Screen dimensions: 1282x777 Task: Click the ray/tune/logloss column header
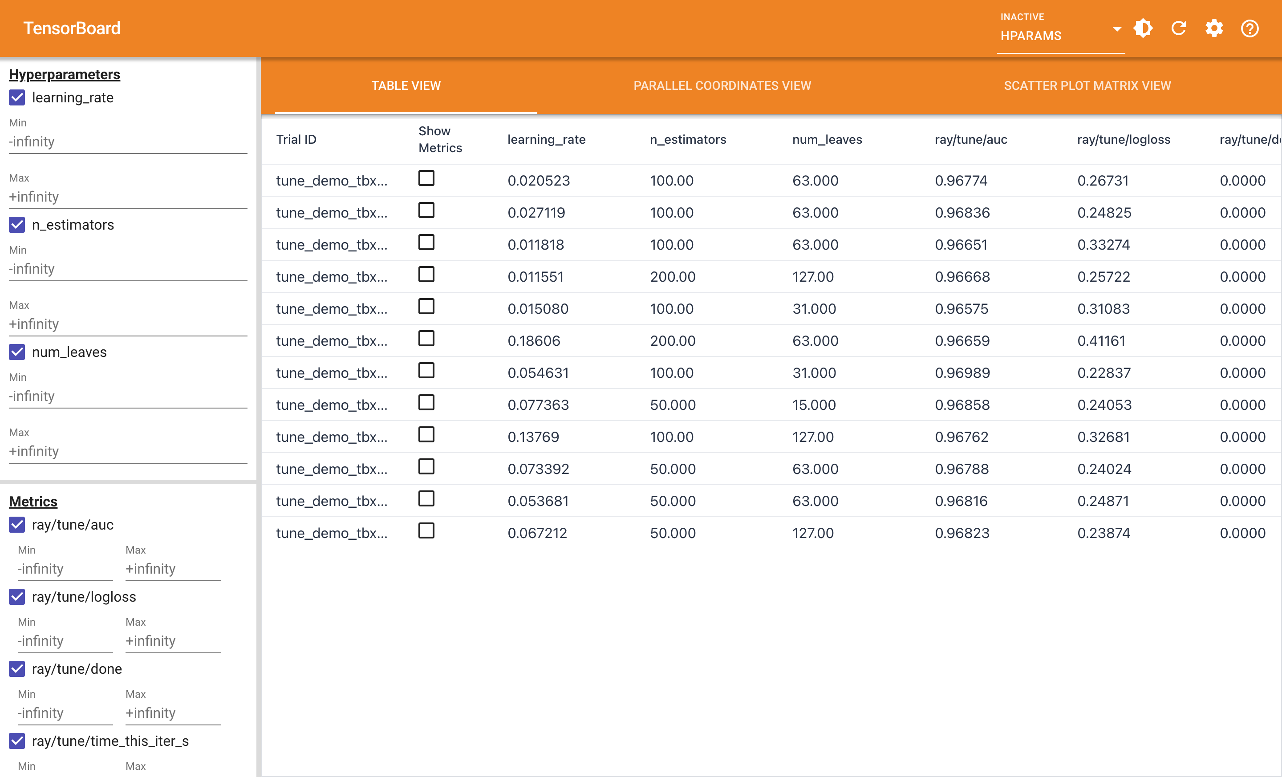pos(1124,139)
